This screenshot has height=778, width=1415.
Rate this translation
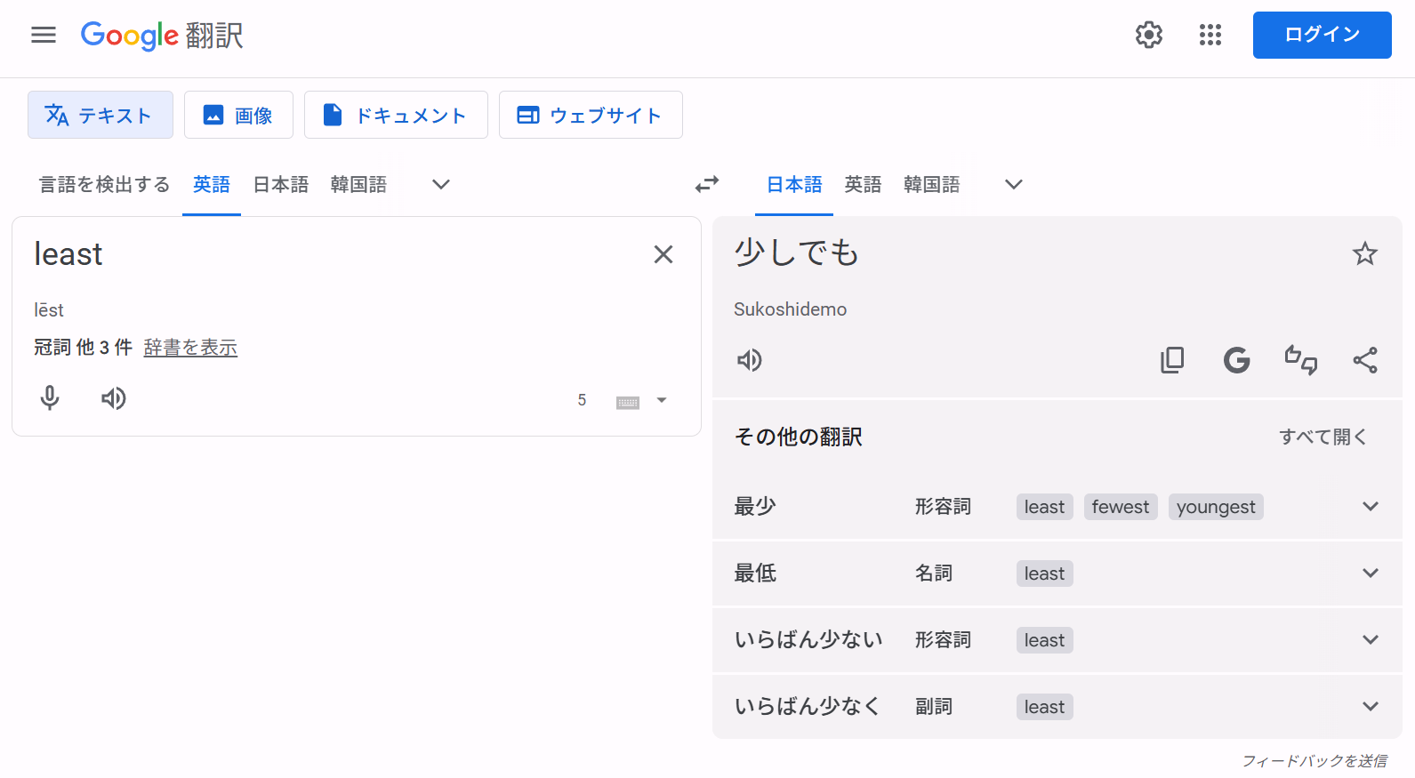[1301, 360]
